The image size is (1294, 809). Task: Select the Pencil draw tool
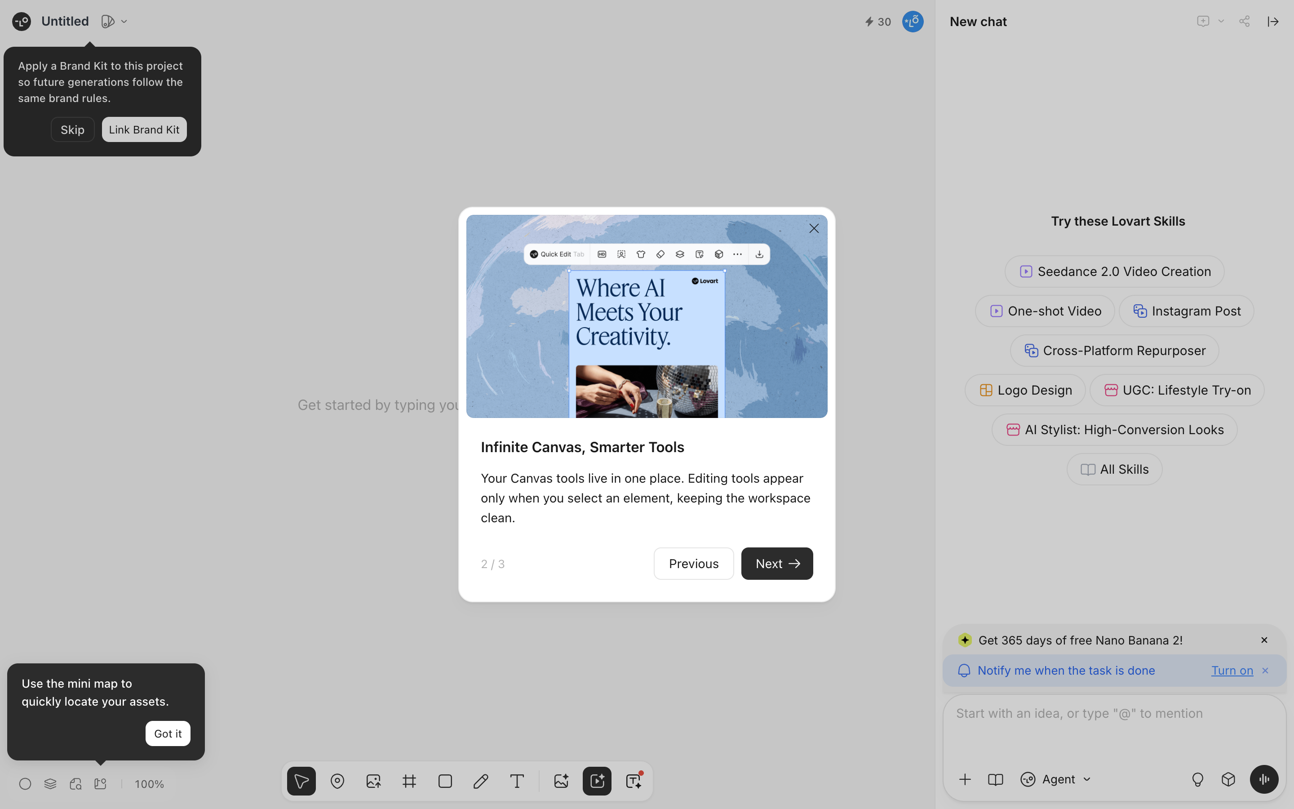pos(481,781)
